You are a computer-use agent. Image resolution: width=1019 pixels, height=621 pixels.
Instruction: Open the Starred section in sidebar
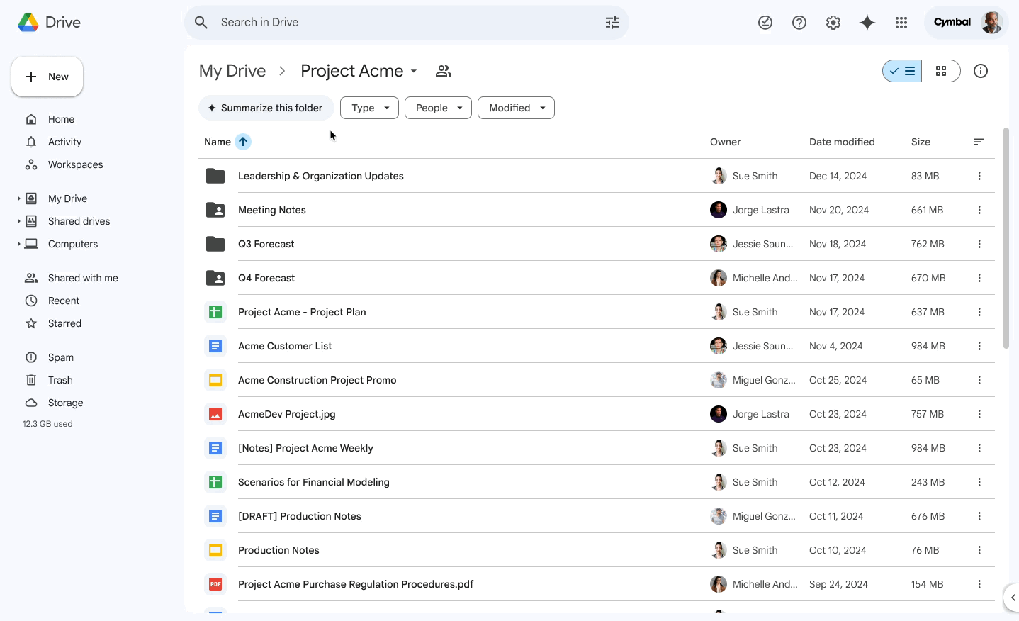pos(64,323)
